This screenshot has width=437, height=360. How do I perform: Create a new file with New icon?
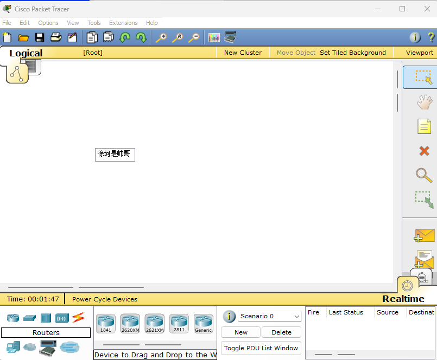tap(7, 37)
